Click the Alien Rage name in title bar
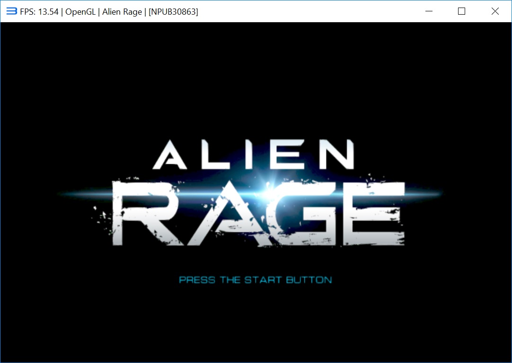512x363 pixels. pyautogui.click(x=122, y=12)
